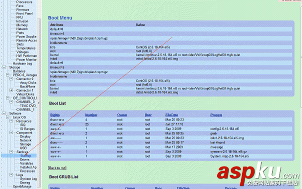Collapse the Component node

click(x=11, y=132)
